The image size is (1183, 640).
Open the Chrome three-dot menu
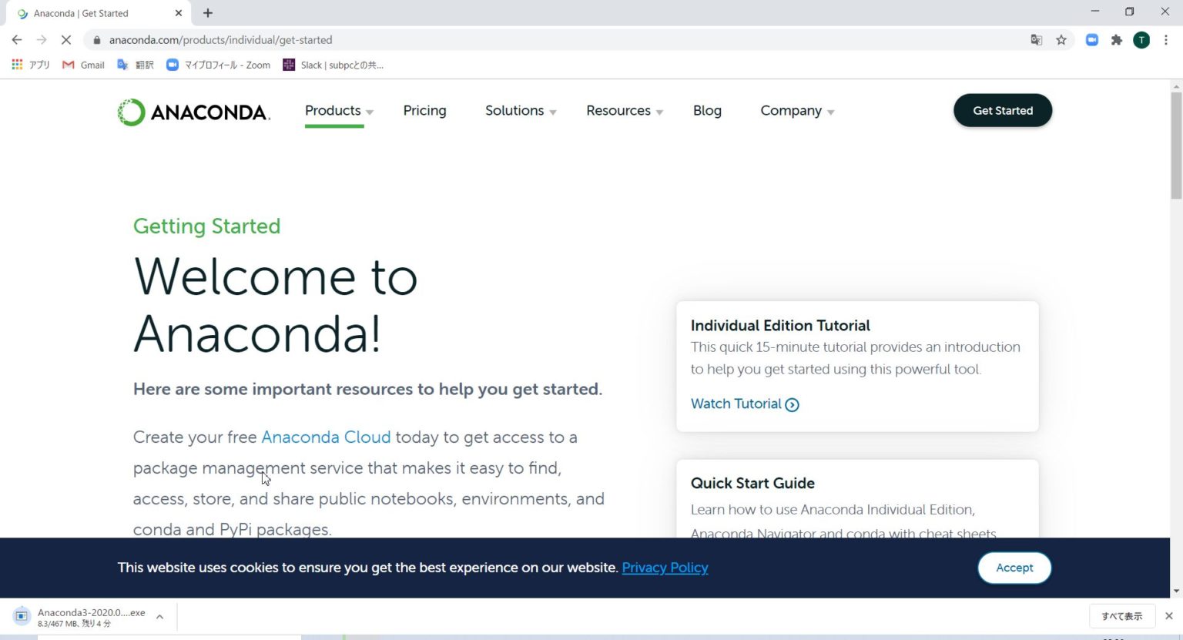tap(1166, 39)
